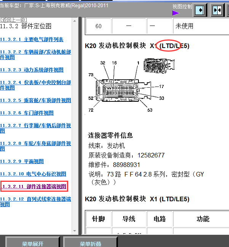Click the second K20 发动机控制模块 X1 heading
229x247 pixels.
coord(137,199)
